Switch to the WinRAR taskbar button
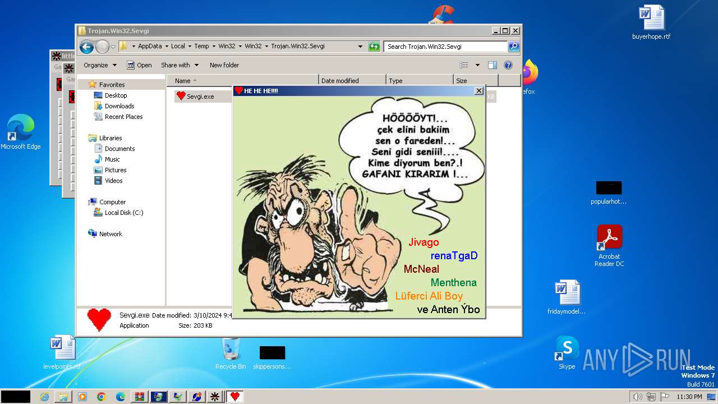Viewport: 718px width, 404px height. coord(140,397)
